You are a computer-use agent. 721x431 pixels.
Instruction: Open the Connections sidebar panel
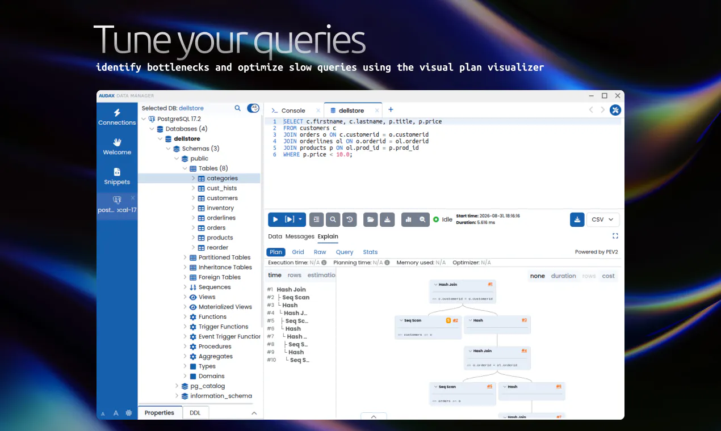click(117, 117)
